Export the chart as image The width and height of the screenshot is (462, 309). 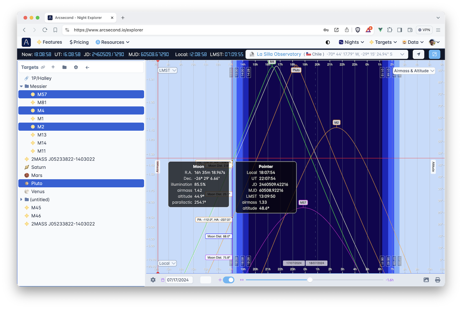[x=426, y=280]
